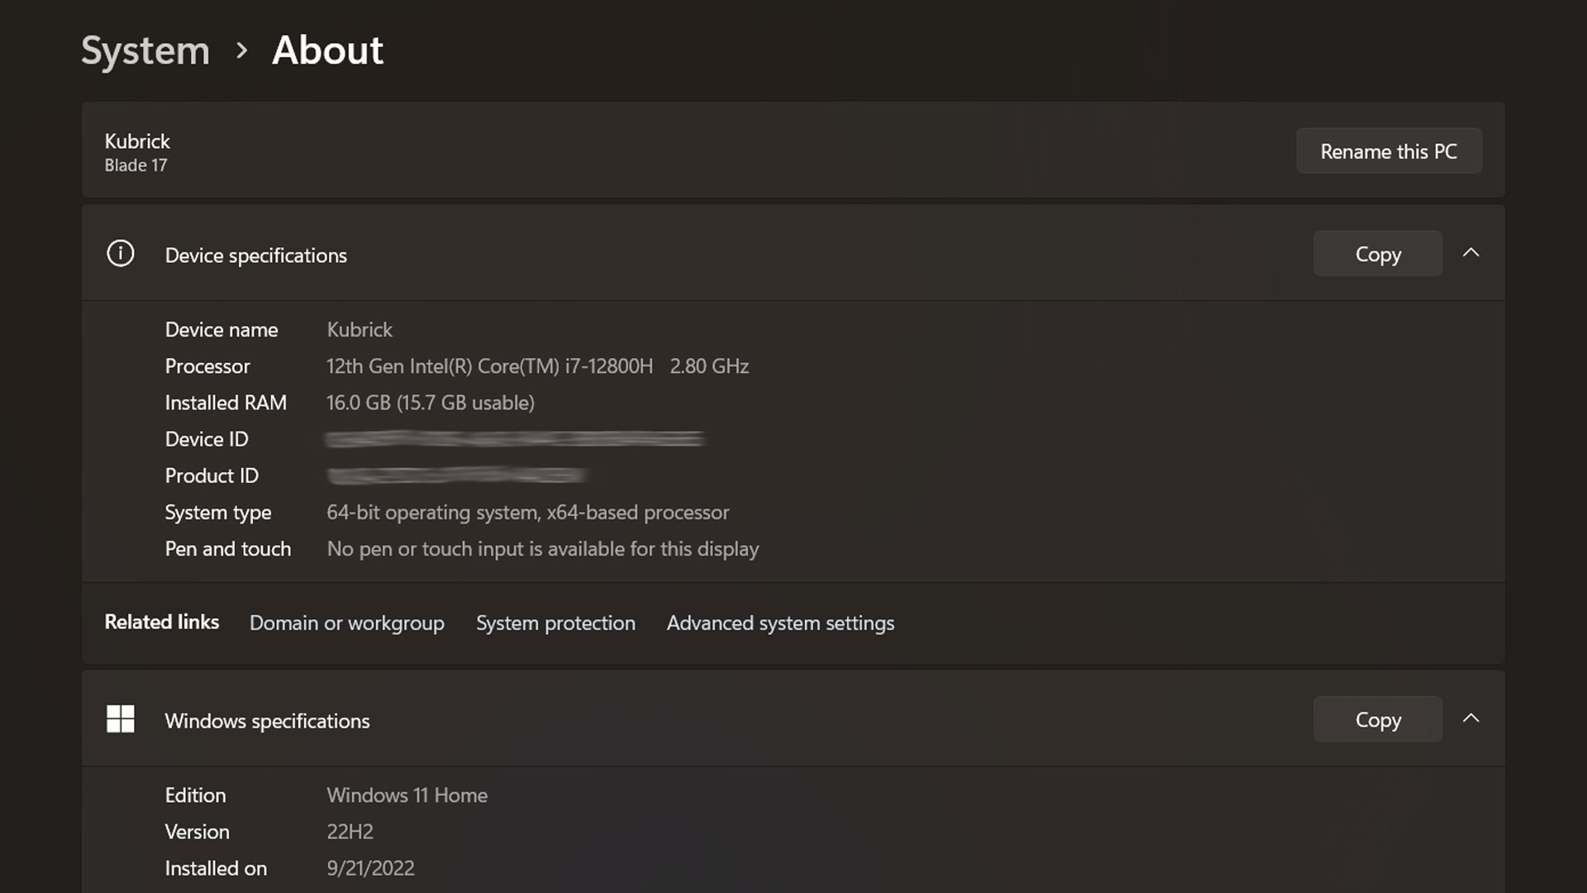
Task: Click the Windows logo icon in specifications
Action: [121, 718]
